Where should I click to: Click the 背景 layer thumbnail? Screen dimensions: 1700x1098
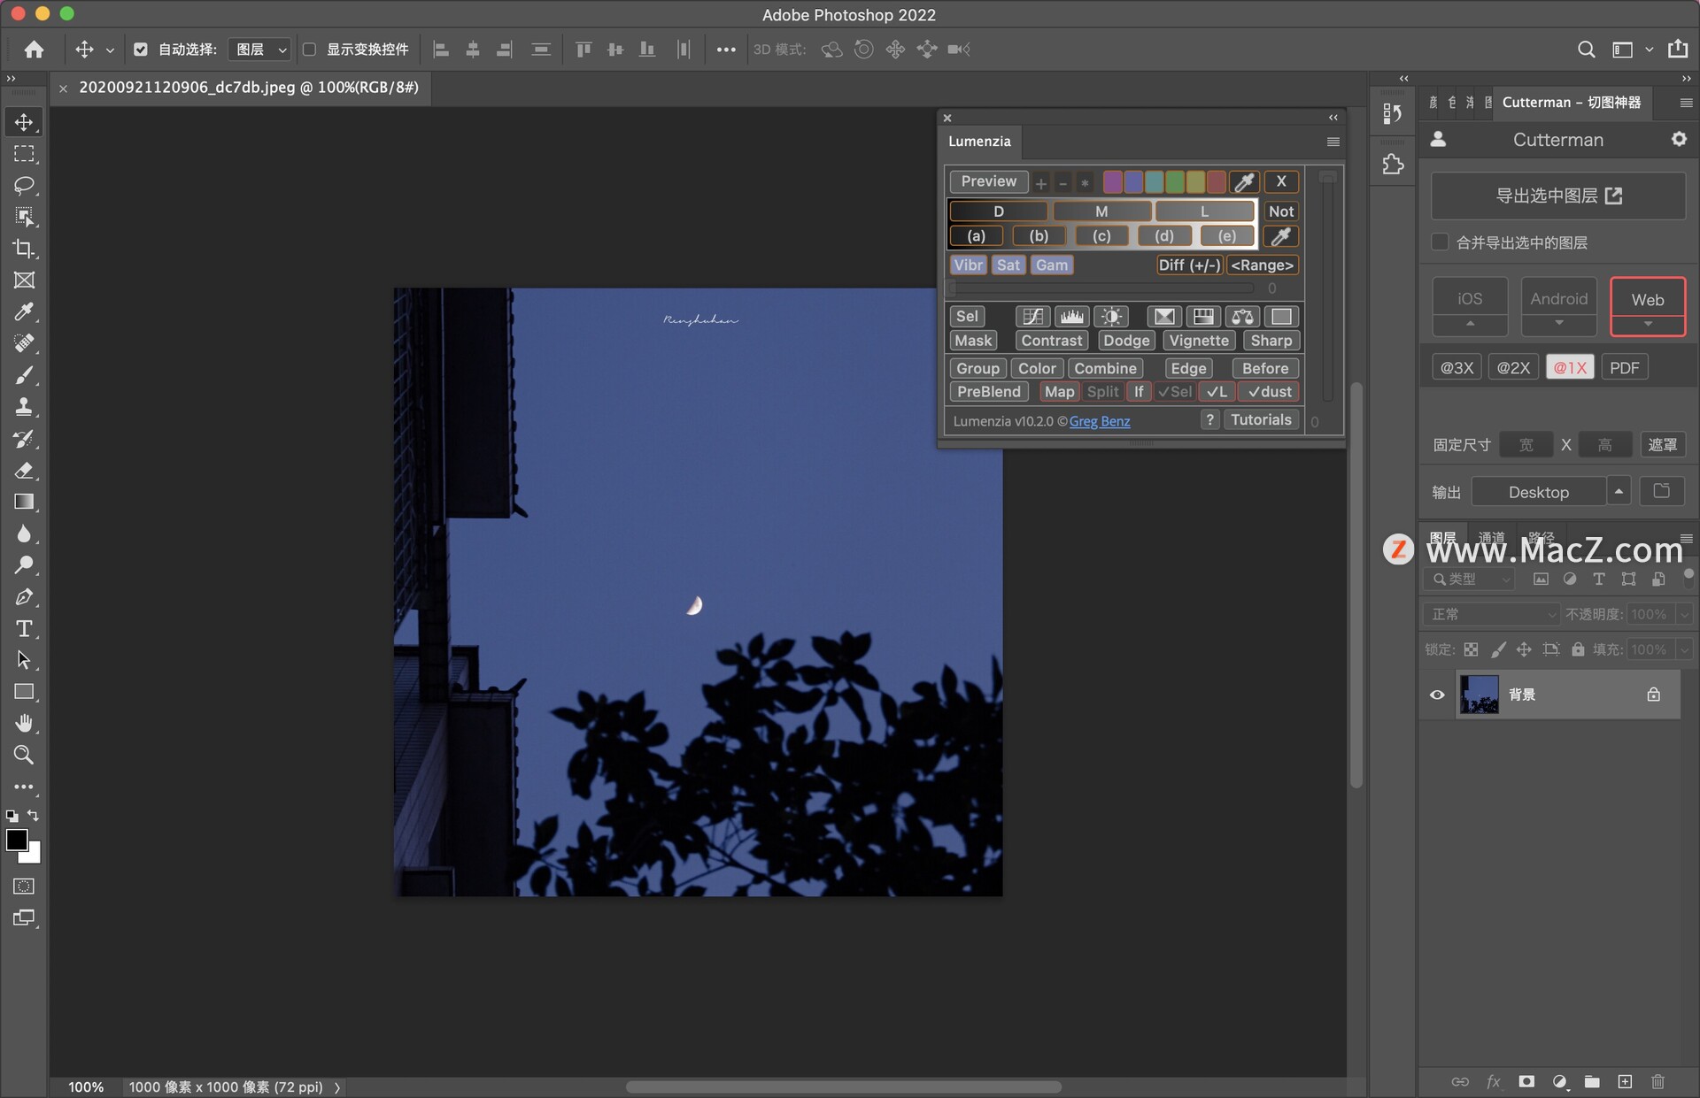pos(1480,695)
